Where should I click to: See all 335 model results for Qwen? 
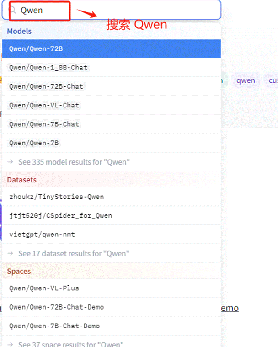[x=74, y=162]
